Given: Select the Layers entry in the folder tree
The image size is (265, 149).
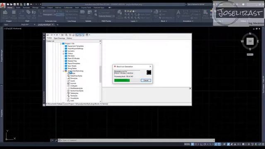Looking at the screenshot, I should 72,81.
